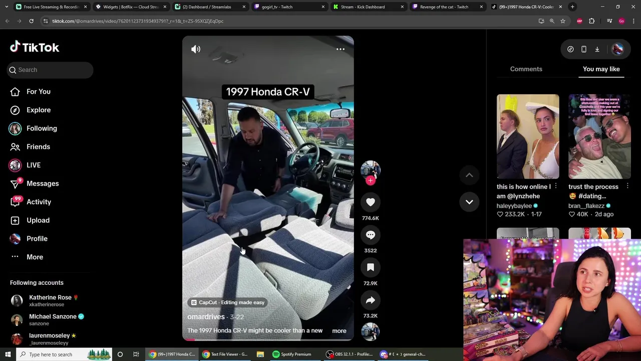This screenshot has width=641, height=361.
Task: Open the haleyybaylee username link
Action: click(514, 206)
